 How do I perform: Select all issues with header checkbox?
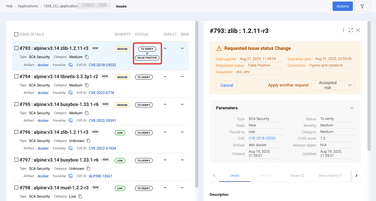(16, 34)
